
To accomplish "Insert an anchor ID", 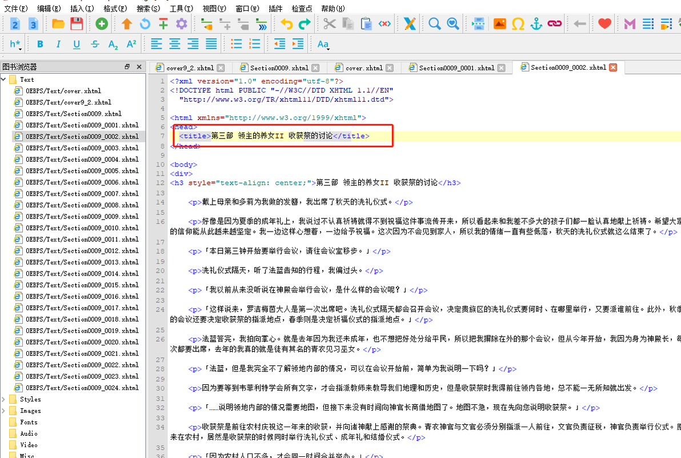I will [x=536, y=24].
